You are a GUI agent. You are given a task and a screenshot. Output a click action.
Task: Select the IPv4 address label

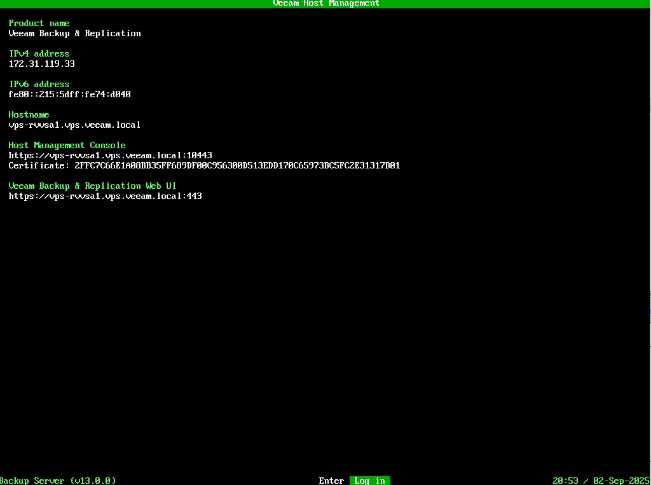click(39, 53)
